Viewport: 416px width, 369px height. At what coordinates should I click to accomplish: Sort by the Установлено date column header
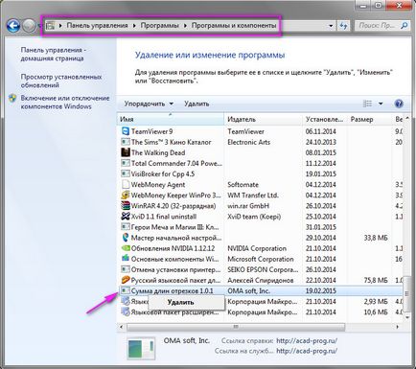[x=325, y=119]
